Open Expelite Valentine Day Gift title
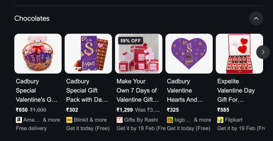This screenshot has height=141, width=273. [x=236, y=90]
